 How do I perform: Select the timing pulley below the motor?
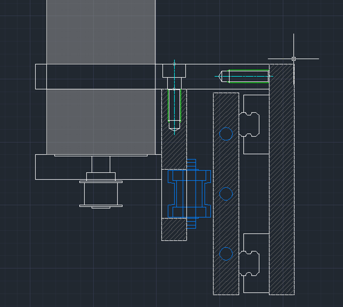pyautogui.click(x=101, y=195)
